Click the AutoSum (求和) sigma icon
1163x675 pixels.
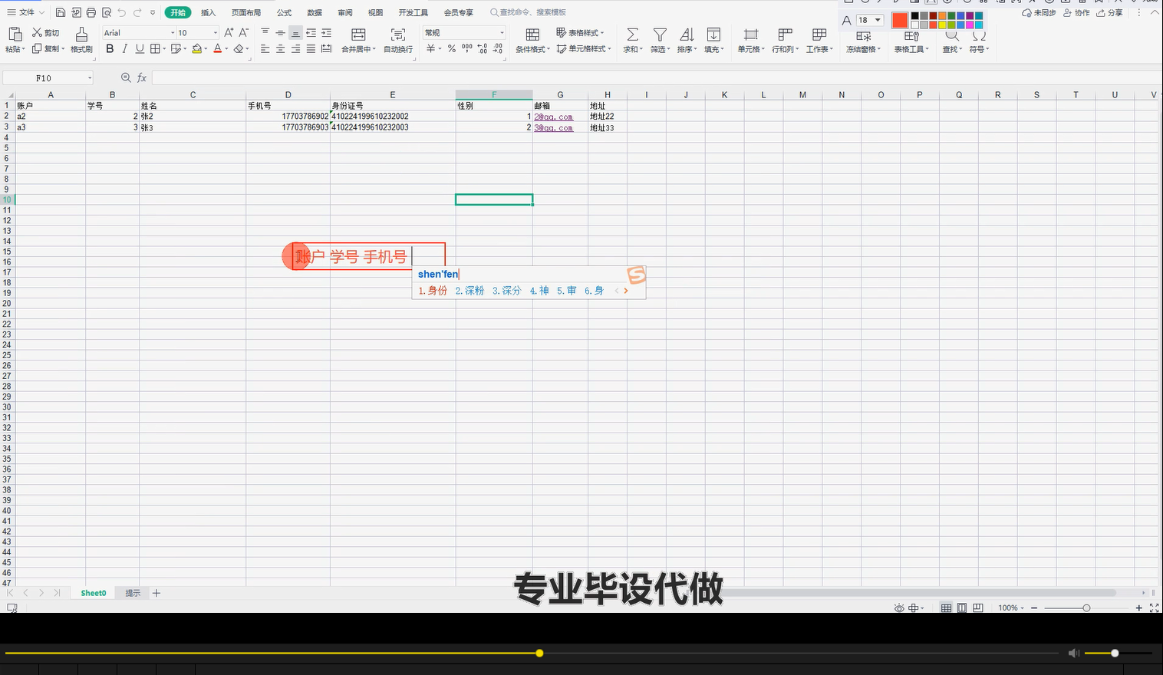pyautogui.click(x=632, y=35)
